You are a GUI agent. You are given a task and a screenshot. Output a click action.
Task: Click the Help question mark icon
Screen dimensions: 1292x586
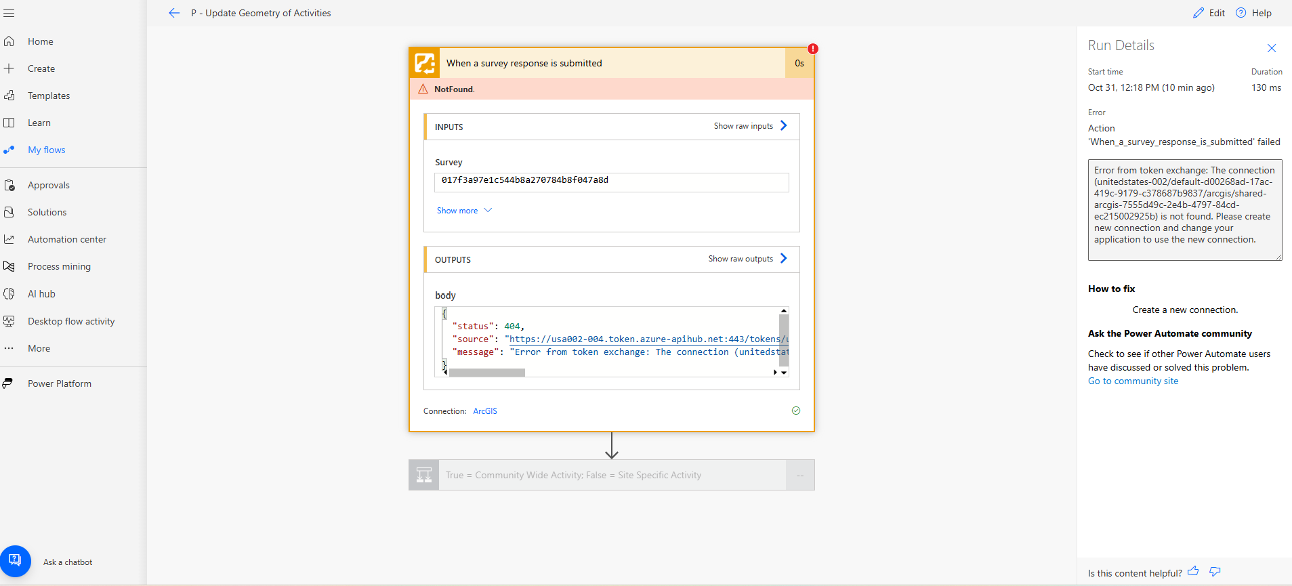pos(1241,13)
